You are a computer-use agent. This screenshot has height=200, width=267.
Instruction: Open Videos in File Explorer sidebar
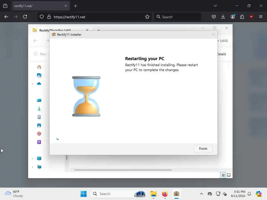[39, 142]
